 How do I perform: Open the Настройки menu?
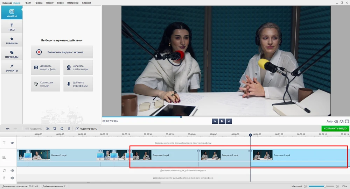tap(72, 3)
